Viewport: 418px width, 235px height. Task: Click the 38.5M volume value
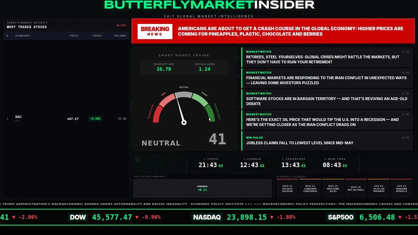click(x=122, y=119)
